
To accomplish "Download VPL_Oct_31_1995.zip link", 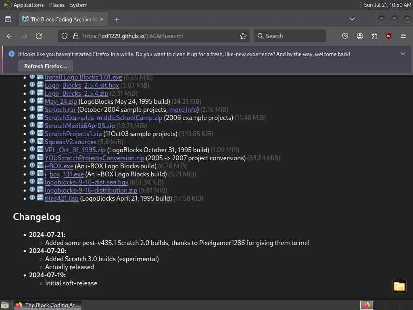I will pyautogui.click(x=75, y=150).
